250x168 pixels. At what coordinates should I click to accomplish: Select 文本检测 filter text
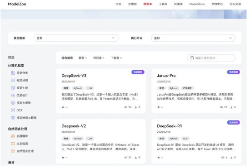click(x=22, y=144)
